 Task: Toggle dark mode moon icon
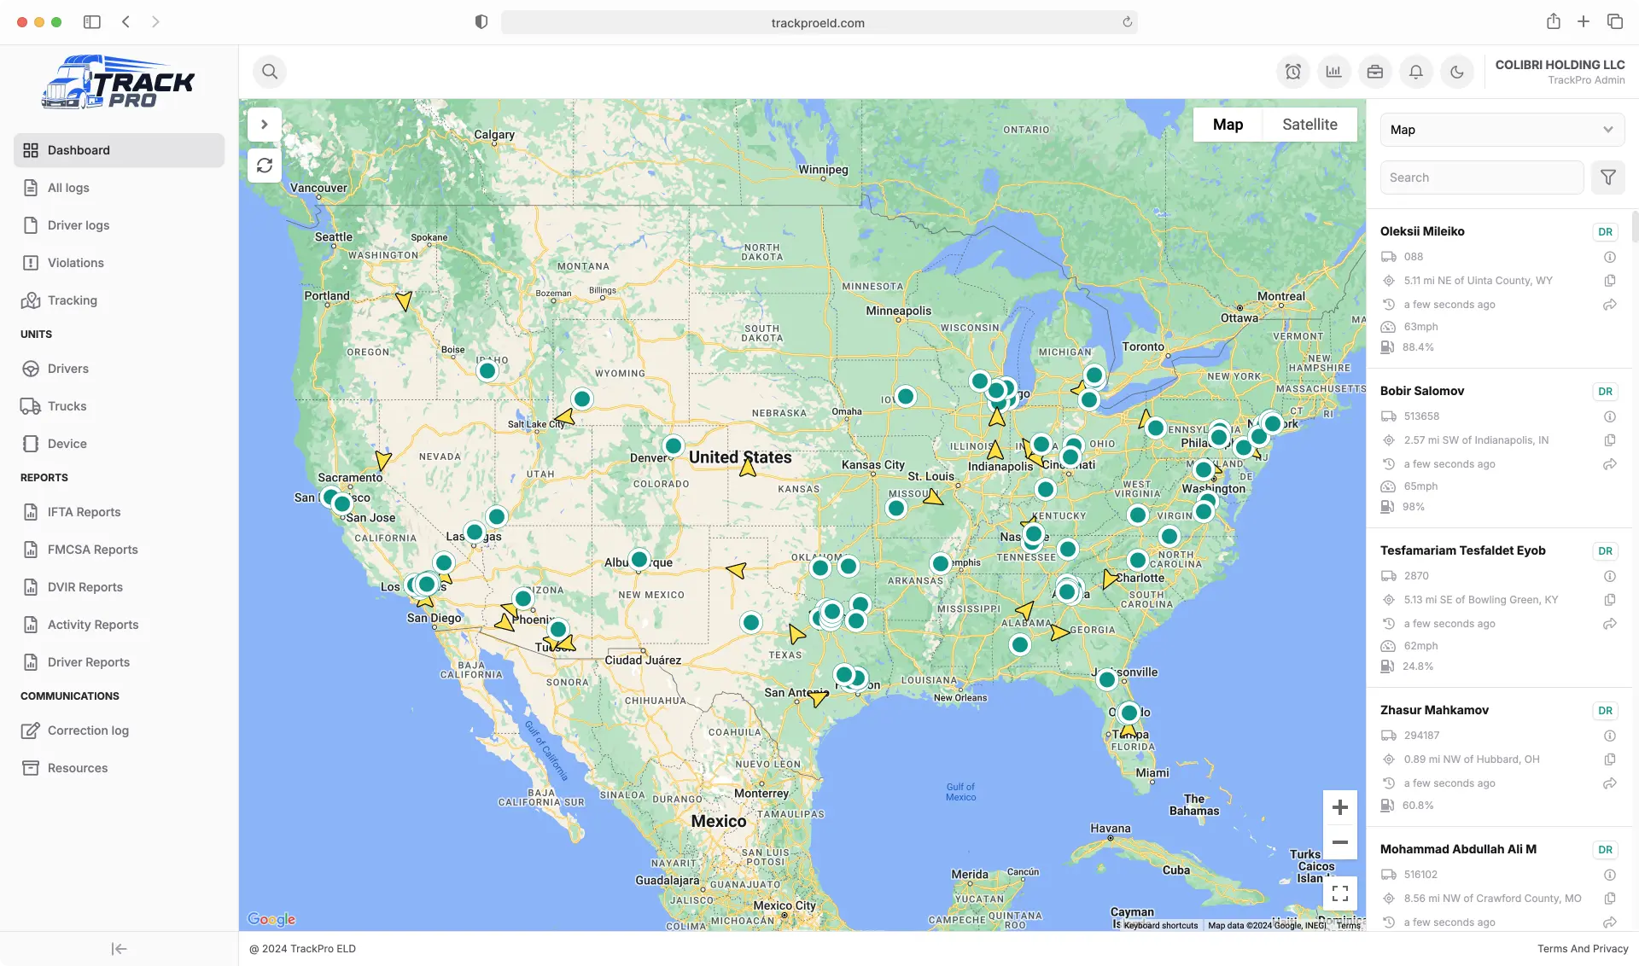tap(1457, 72)
